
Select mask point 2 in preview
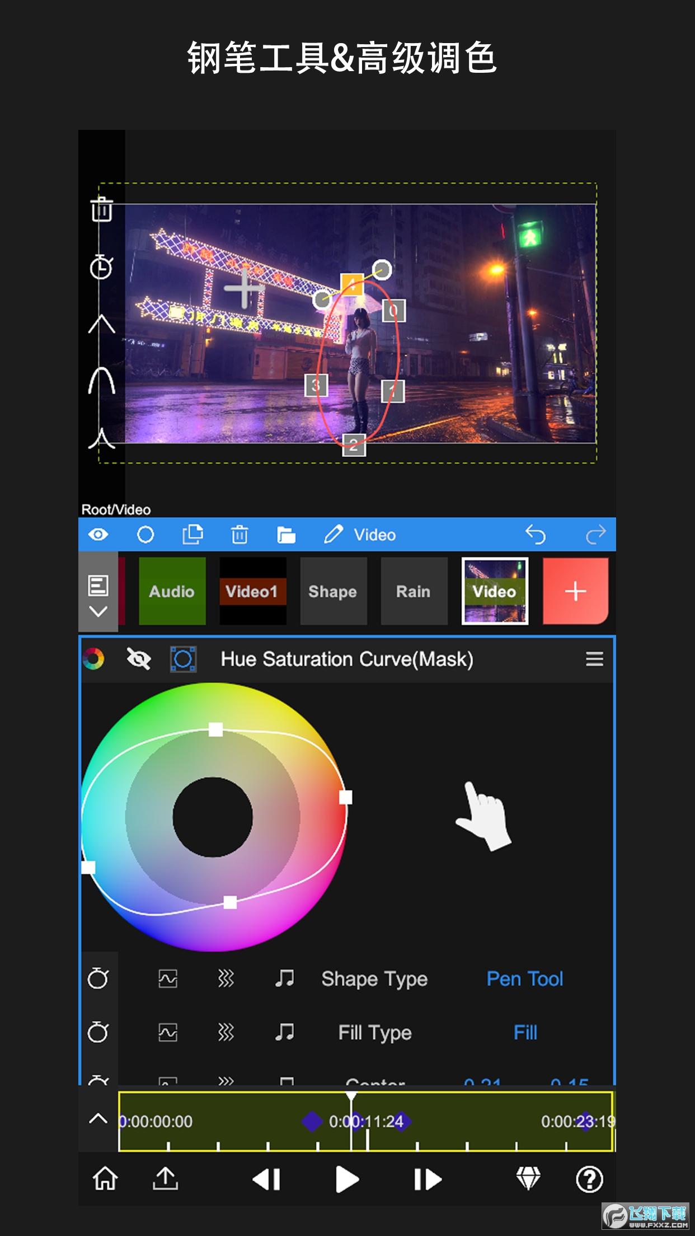pos(354,446)
